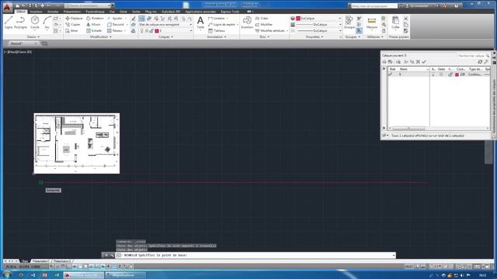Click Créer in the Bloc panel
Viewport: 497px width, 279px height.
click(262, 19)
